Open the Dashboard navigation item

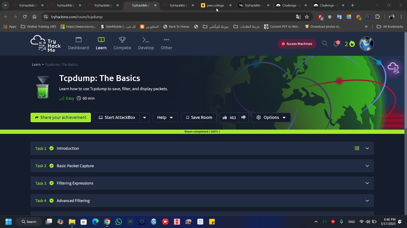click(x=79, y=44)
